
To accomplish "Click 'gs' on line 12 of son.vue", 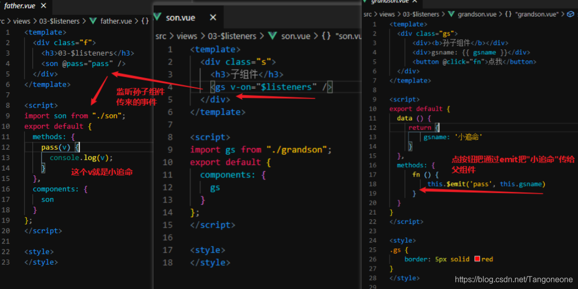I will click(x=215, y=187).
